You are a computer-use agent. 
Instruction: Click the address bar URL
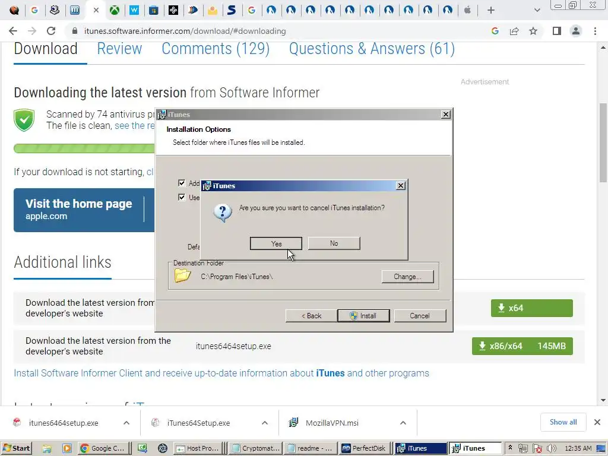click(185, 31)
